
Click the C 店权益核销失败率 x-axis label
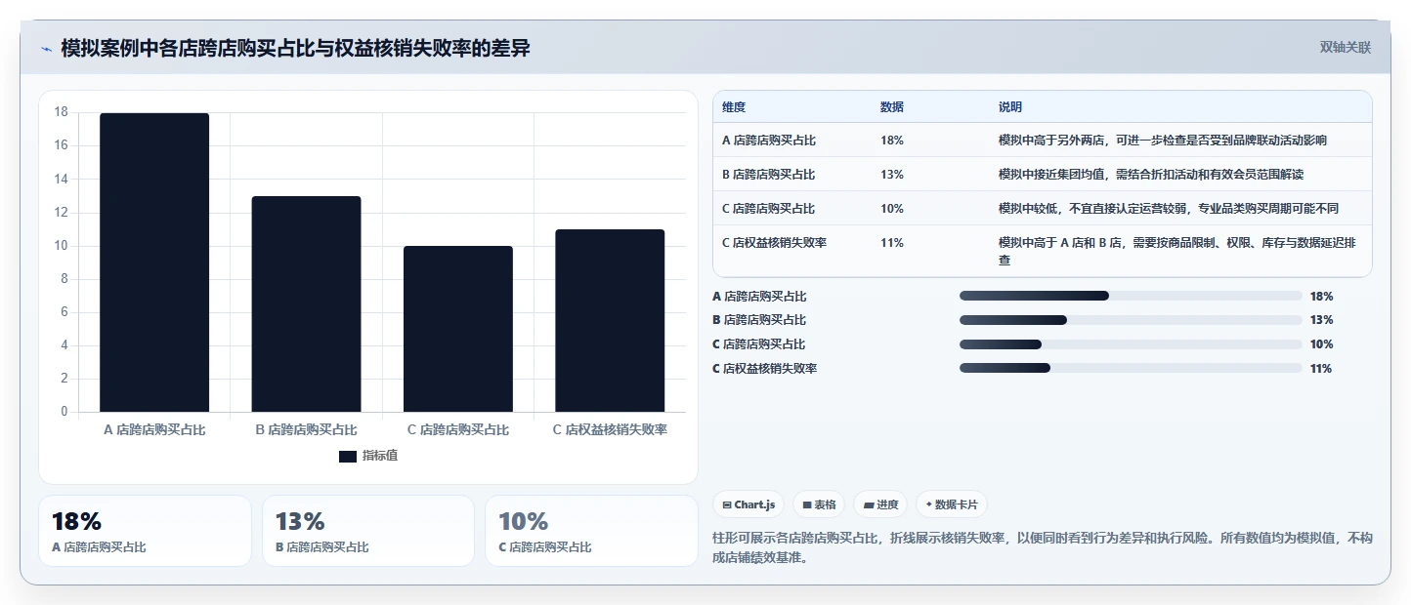tap(610, 429)
